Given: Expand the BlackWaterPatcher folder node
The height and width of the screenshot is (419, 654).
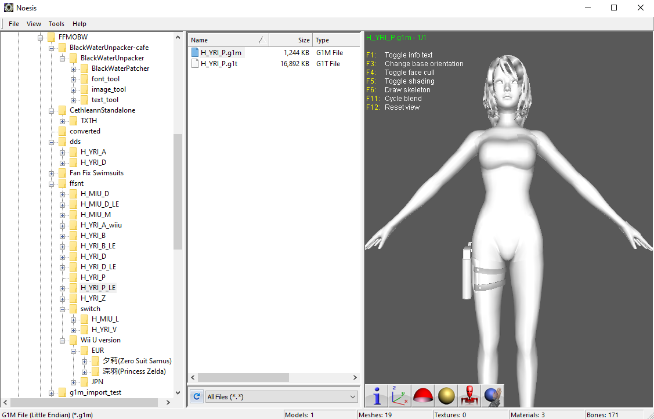Looking at the screenshot, I should tap(73, 69).
